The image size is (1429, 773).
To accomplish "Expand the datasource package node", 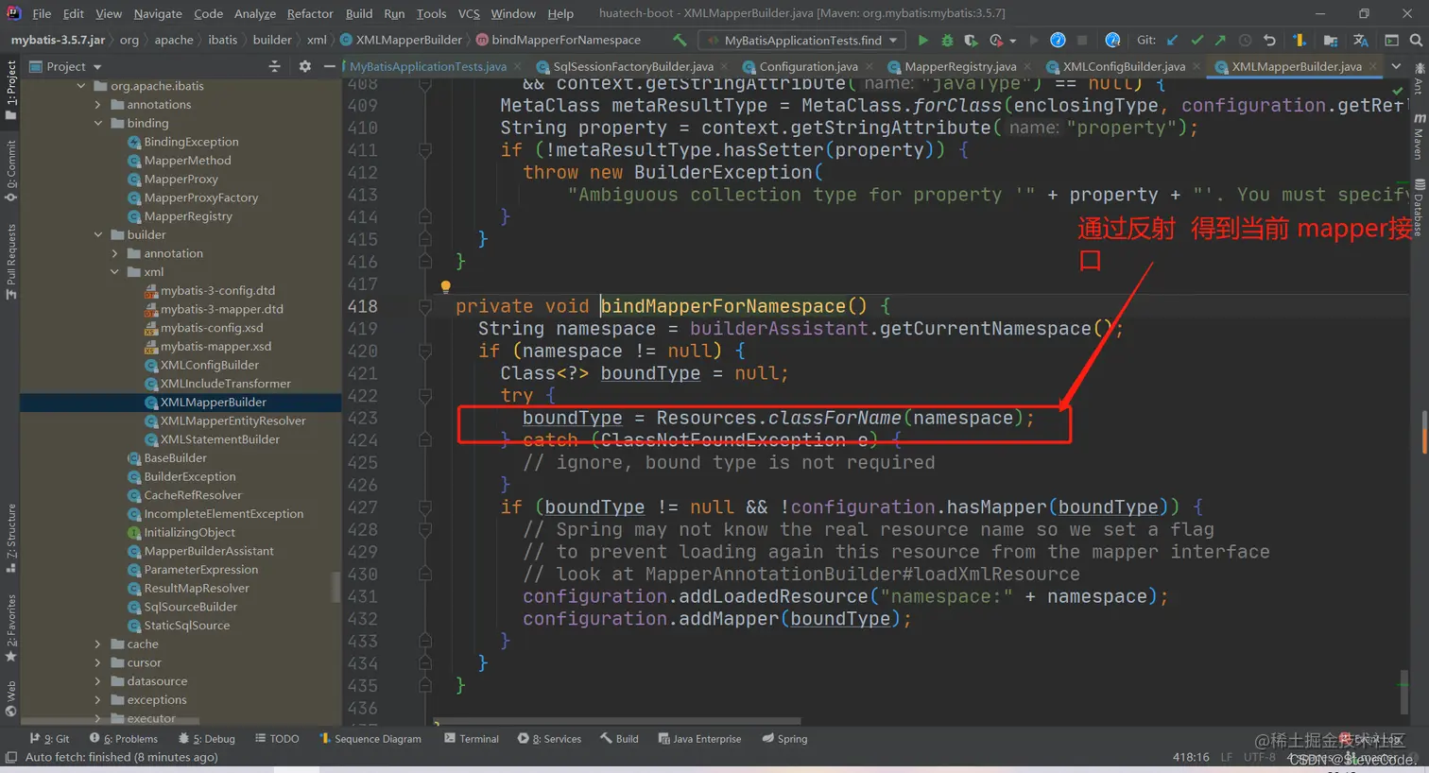I will pyautogui.click(x=97, y=681).
